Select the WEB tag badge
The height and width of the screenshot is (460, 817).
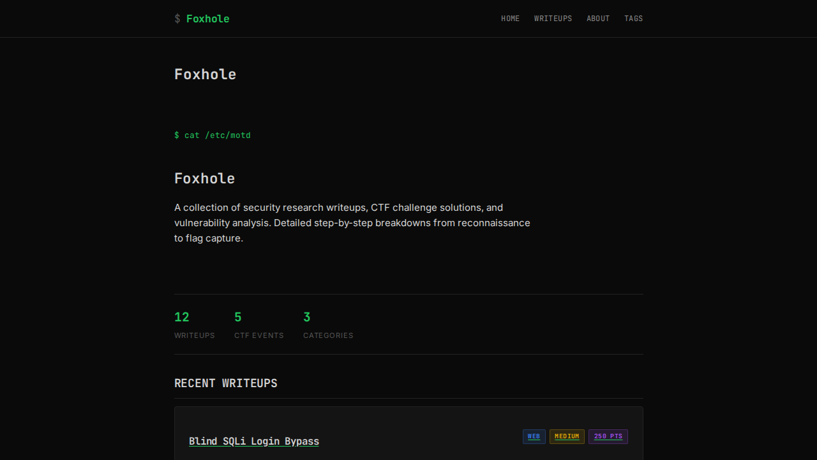(534, 436)
